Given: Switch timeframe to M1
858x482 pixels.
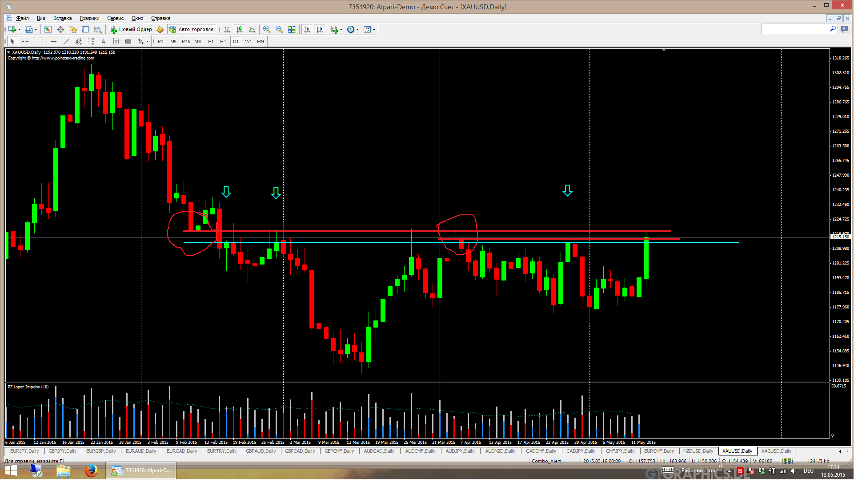Looking at the screenshot, I should (x=161, y=41).
